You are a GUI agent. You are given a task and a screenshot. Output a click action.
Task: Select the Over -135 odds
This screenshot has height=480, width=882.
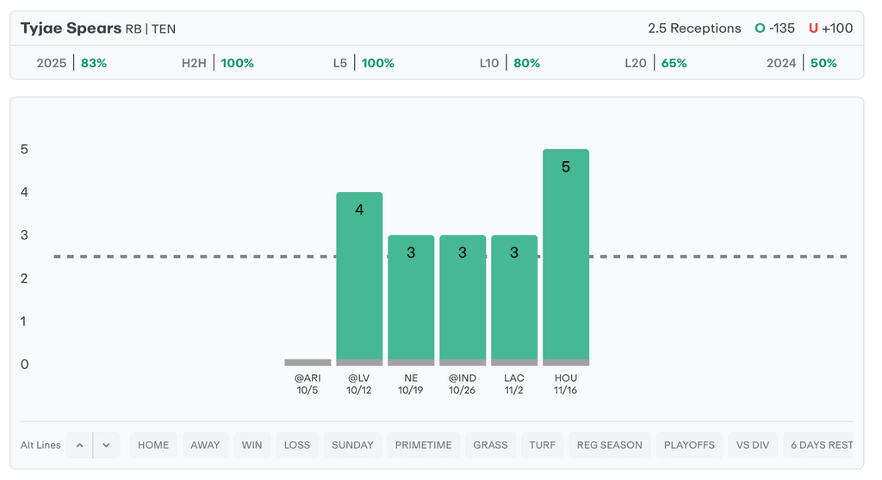pos(774,28)
